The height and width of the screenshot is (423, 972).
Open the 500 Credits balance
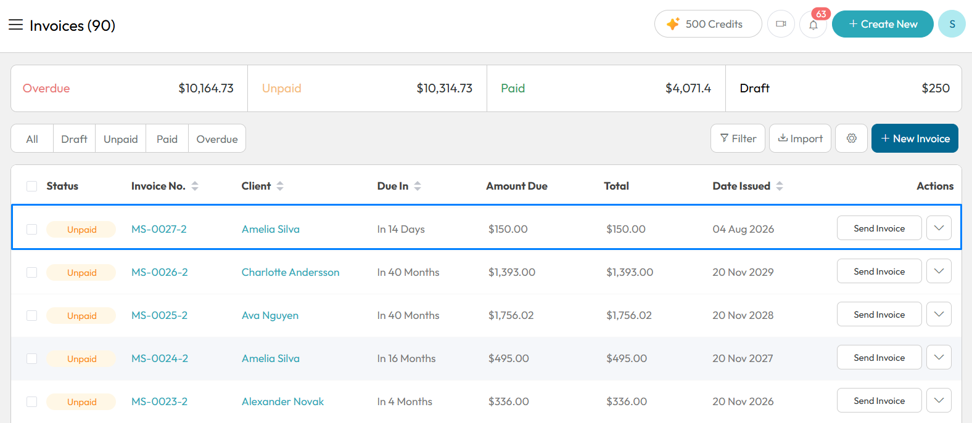[708, 24]
